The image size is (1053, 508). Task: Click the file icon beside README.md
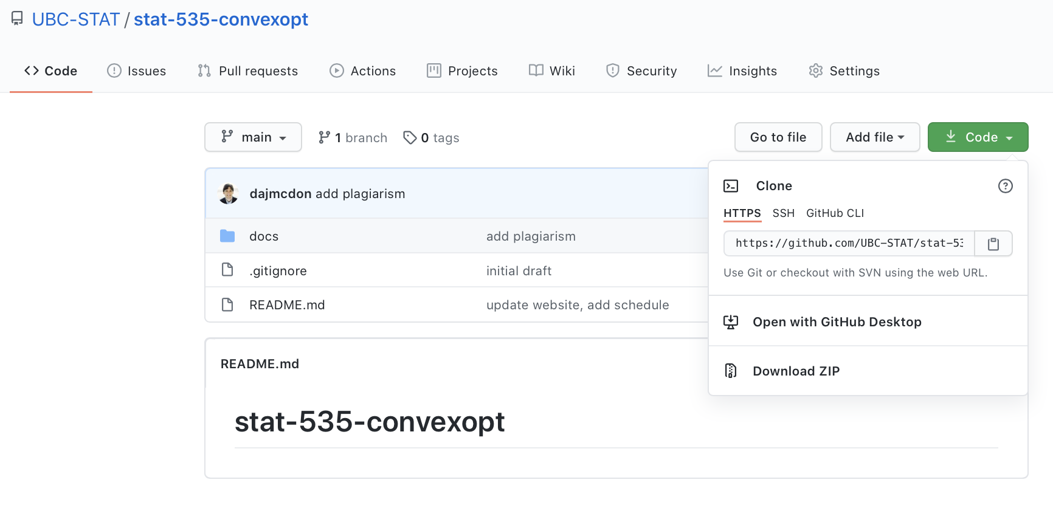pos(227,304)
